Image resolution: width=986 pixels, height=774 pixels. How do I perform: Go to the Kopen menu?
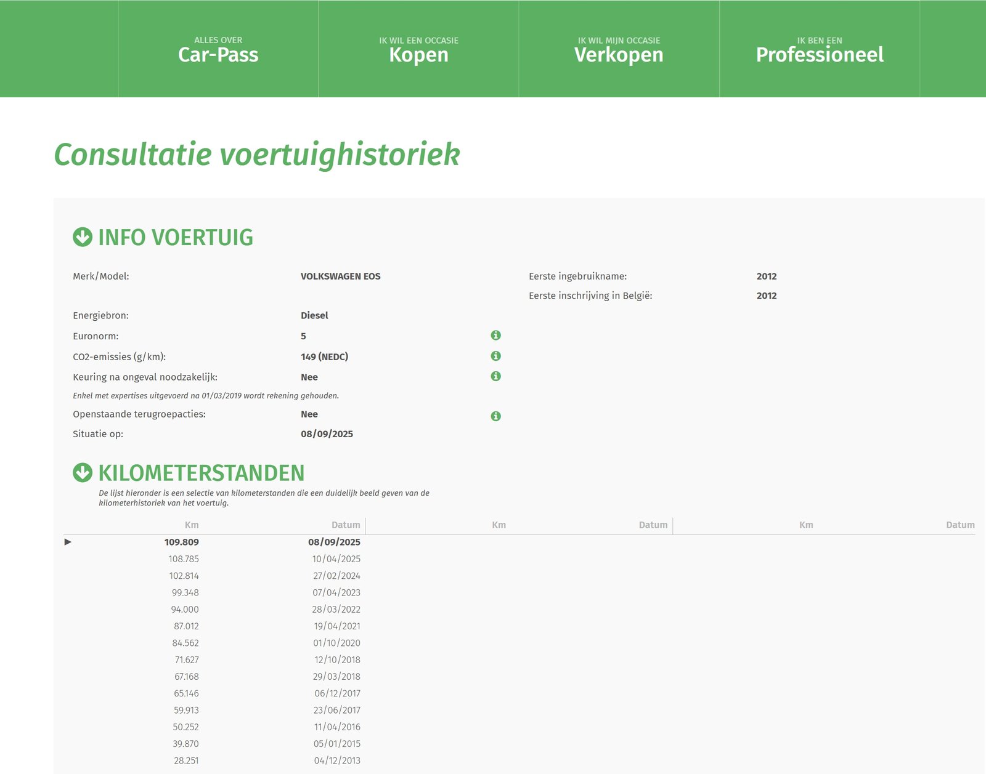tap(418, 49)
